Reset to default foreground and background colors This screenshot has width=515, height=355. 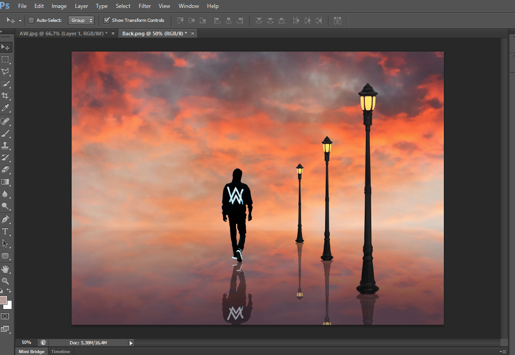2,291
